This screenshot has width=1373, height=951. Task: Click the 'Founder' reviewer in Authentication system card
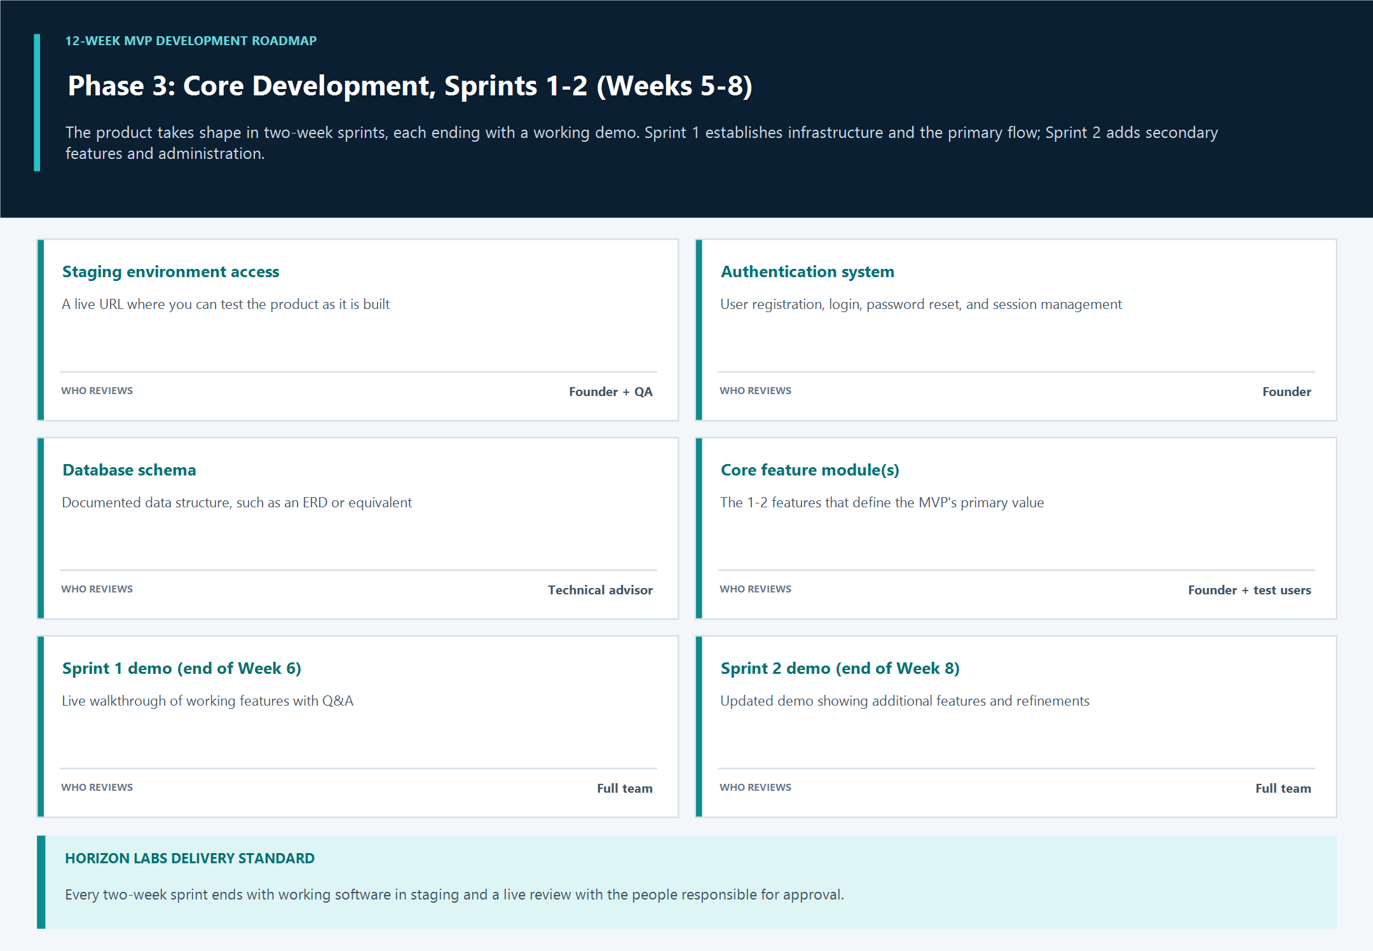[x=1287, y=392]
